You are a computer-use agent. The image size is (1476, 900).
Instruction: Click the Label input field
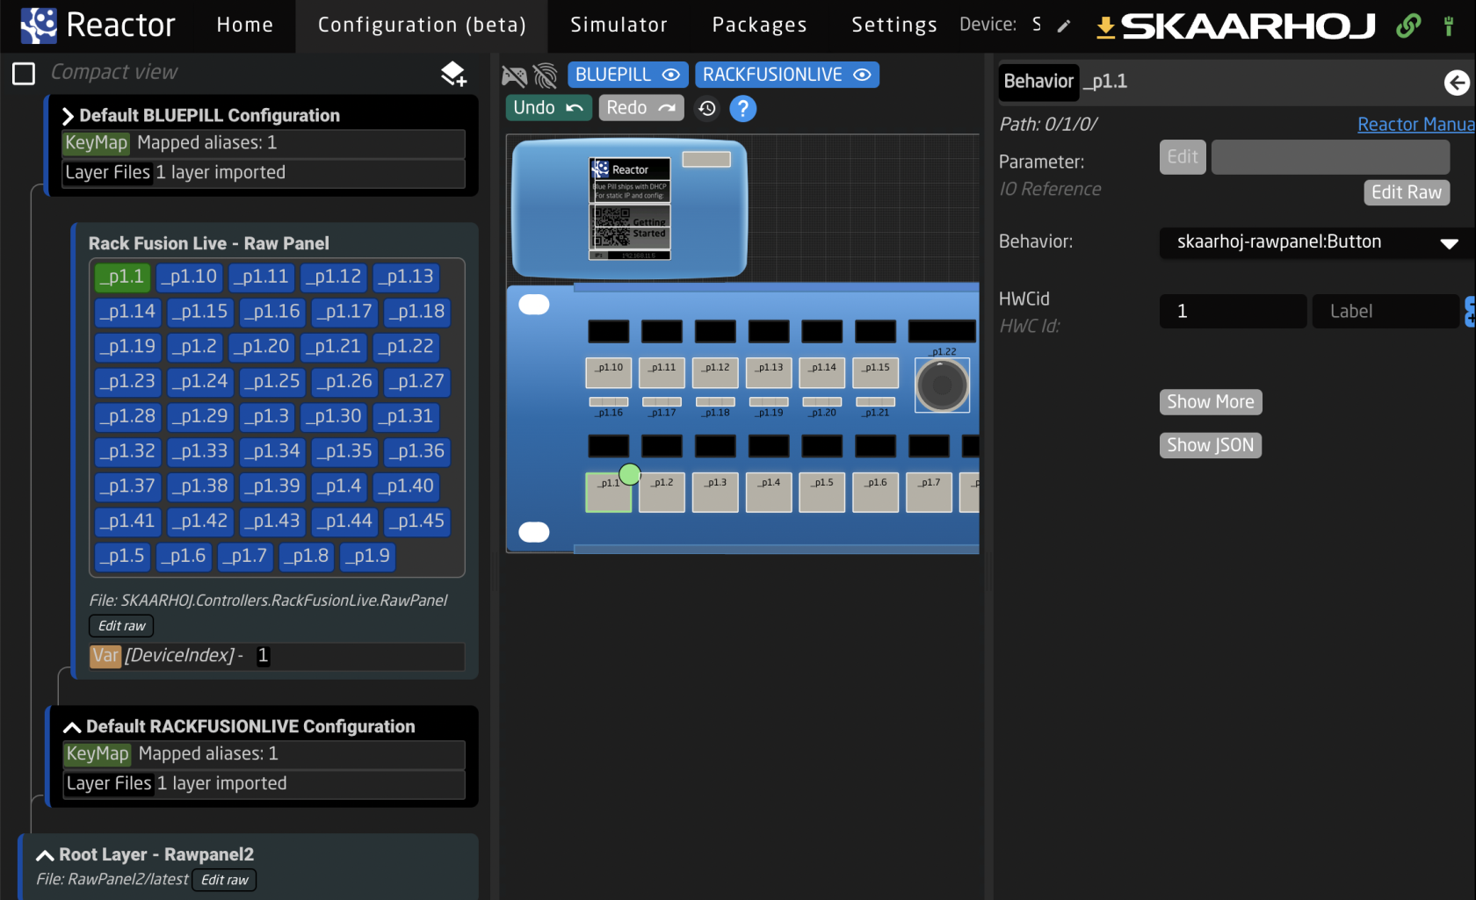pyautogui.click(x=1386, y=312)
